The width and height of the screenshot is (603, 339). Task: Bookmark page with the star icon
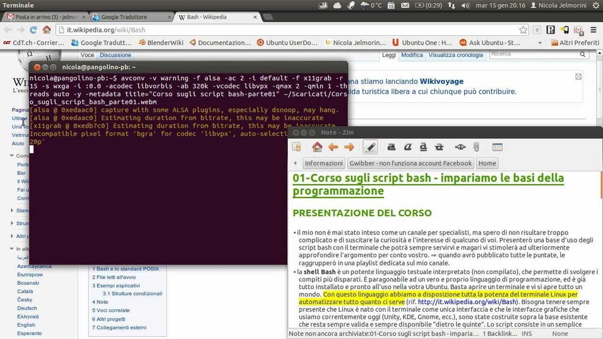click(x=523, y=30)
